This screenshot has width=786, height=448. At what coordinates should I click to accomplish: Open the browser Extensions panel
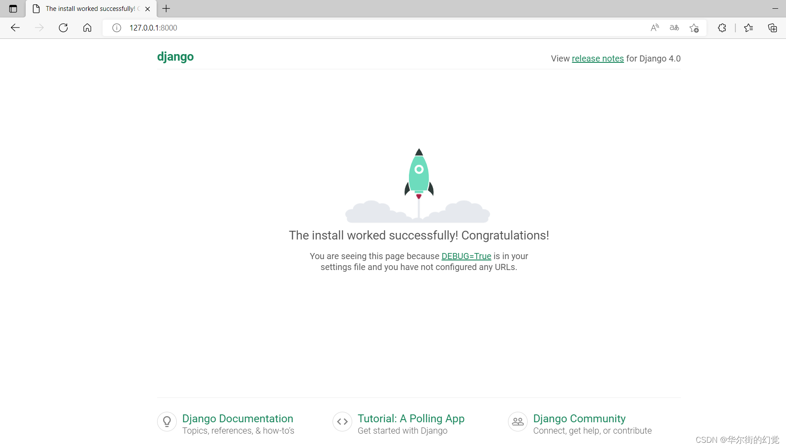pyautogui.click(x=722, y=27)
